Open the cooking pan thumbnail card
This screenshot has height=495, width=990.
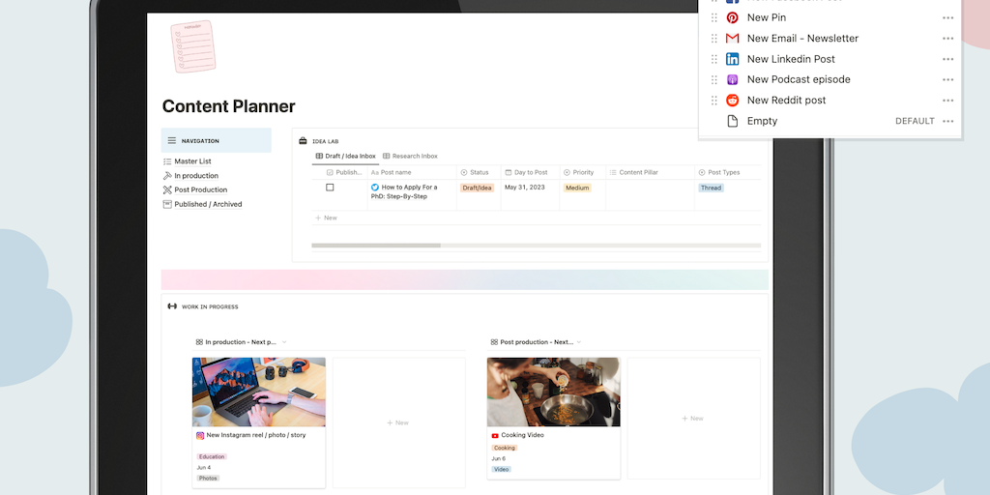click(x=554, y=393)
